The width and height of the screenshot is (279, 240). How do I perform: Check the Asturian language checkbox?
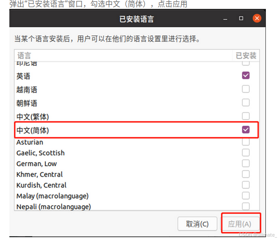pos(246,142)
